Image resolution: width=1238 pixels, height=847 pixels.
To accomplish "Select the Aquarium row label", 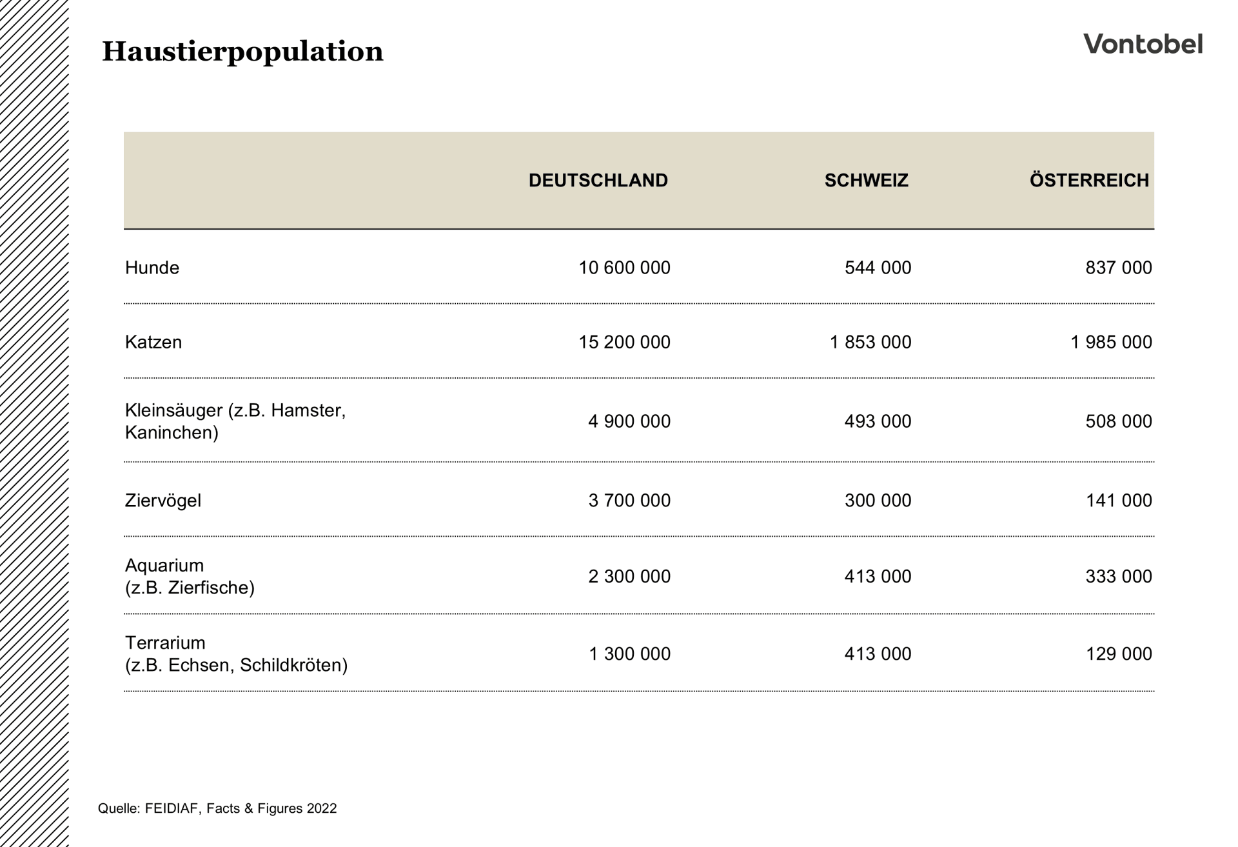I will click(x=190, y=577).
